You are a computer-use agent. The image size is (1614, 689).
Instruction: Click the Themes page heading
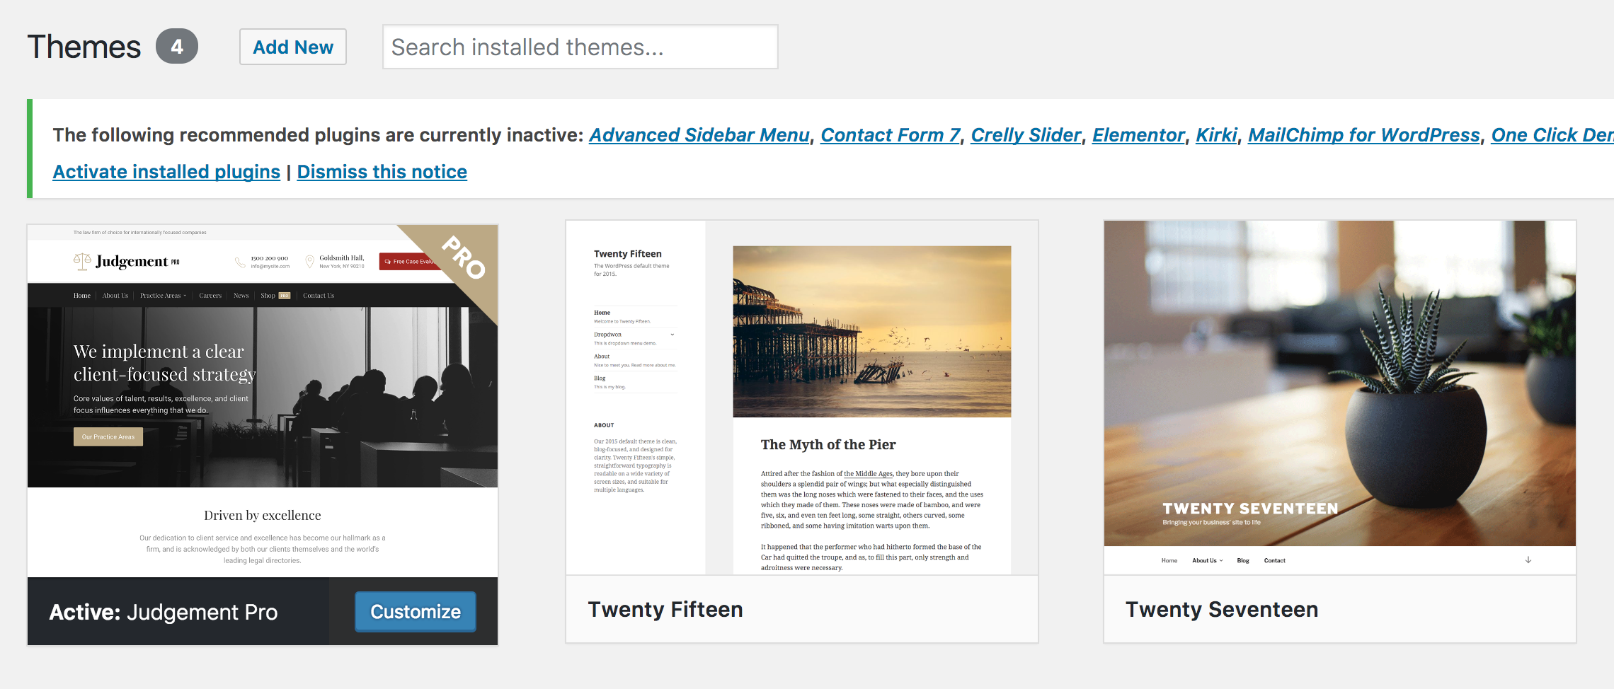[x=84, y=47]
